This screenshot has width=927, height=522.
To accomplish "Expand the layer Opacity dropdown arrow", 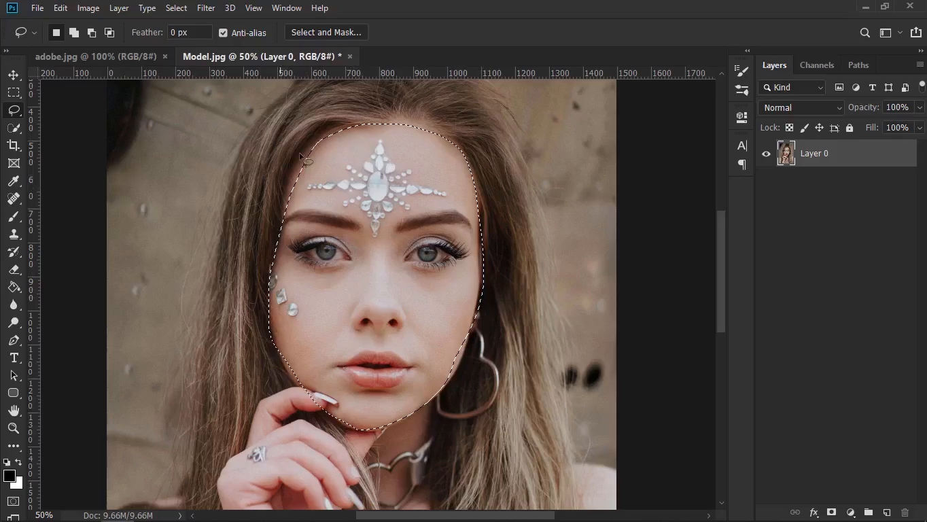I will 920,107.
